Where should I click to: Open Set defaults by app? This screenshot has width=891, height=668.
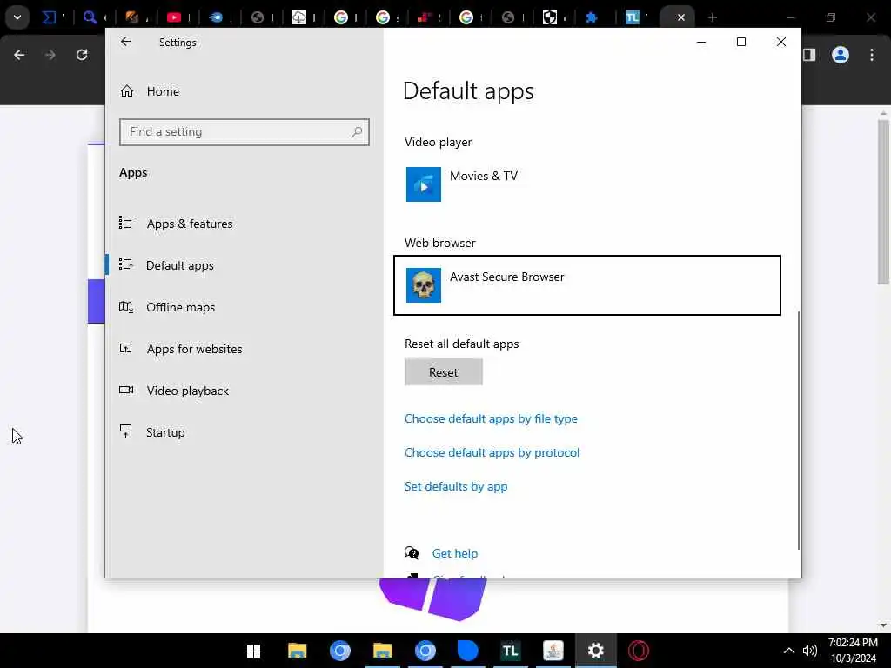tap(456, 487)
